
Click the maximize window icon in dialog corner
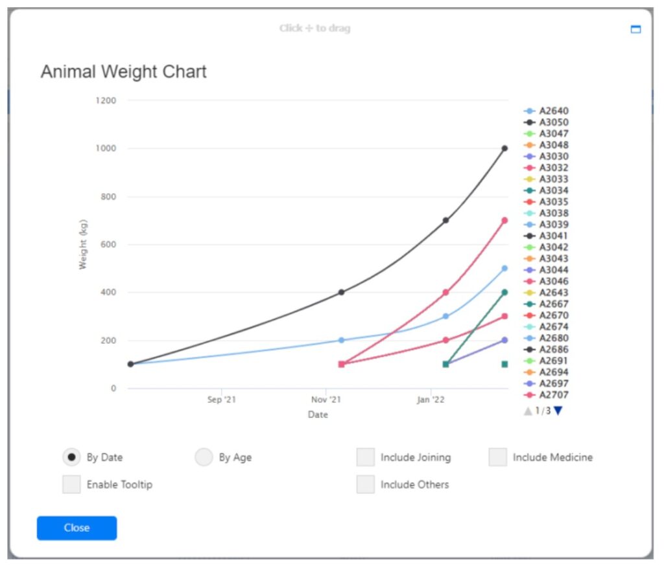coord(635,29)
